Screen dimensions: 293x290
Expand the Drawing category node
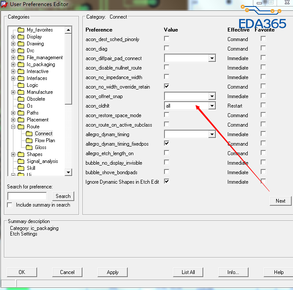13,44
